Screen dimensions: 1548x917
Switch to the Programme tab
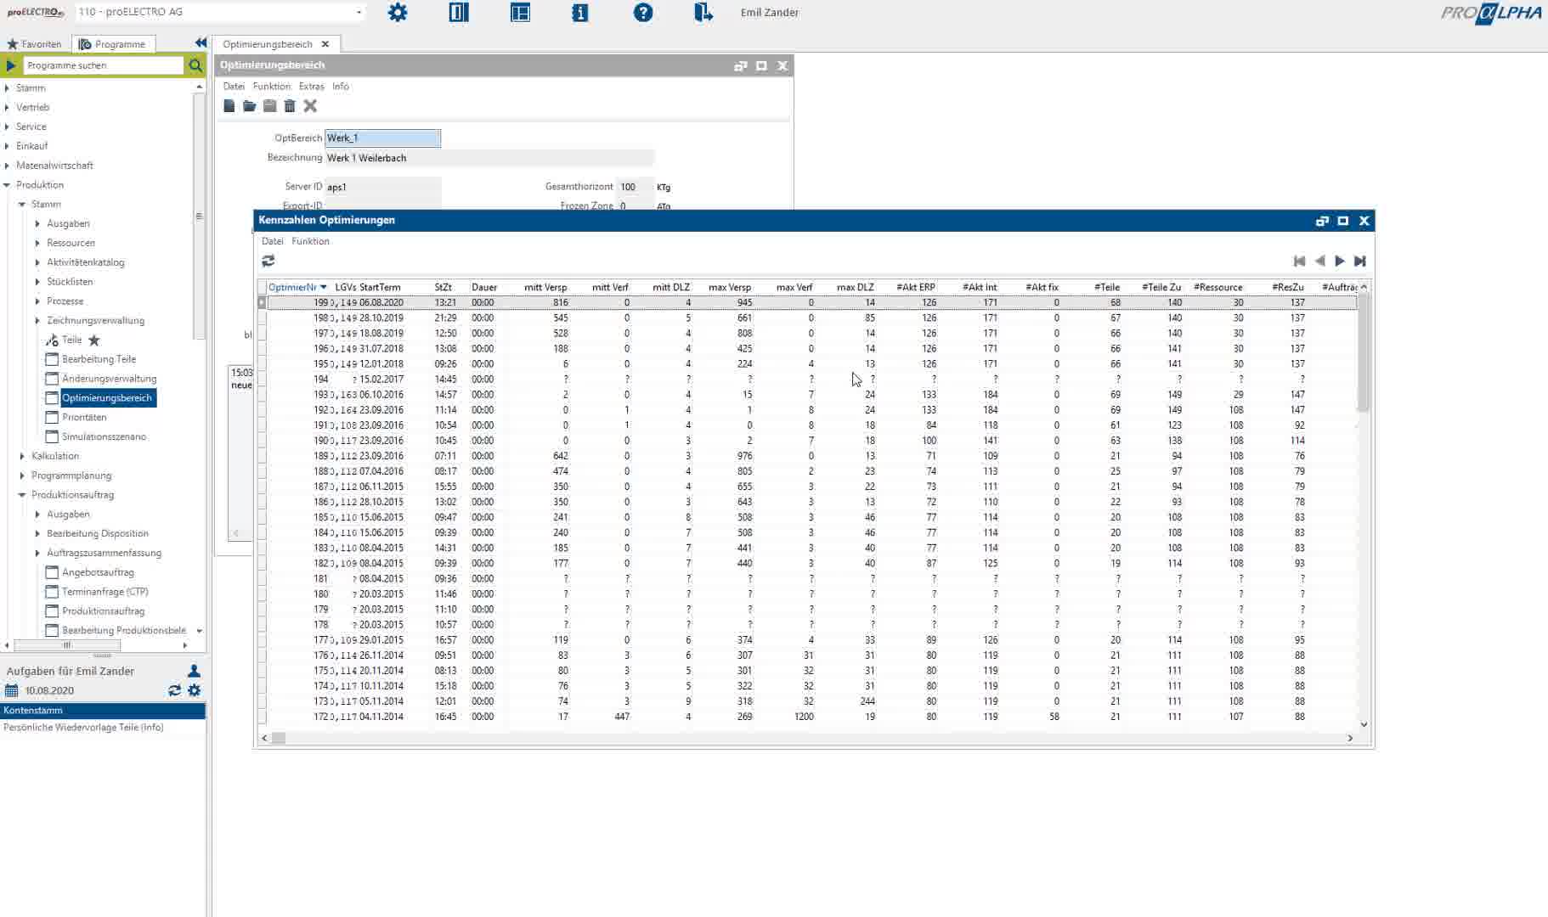(x=112, y=44)
